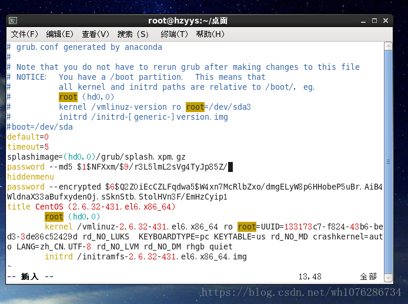The width and height of the screenshot is (408, 304).
Task: Open the 文件(F) menu
Action: tap(25, 34)
